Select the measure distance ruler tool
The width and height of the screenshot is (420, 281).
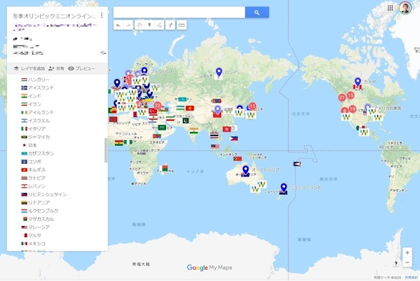click(x=182, y=25)
